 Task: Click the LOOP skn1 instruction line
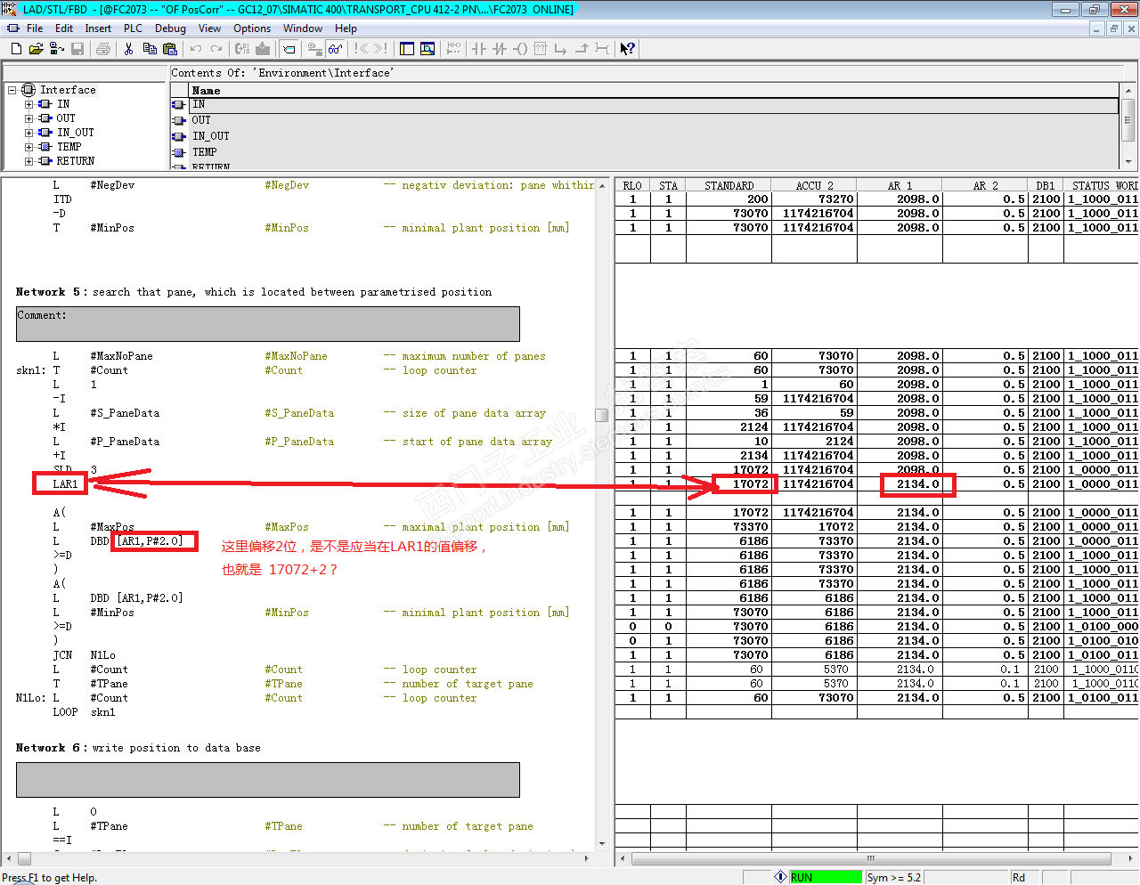78,712
